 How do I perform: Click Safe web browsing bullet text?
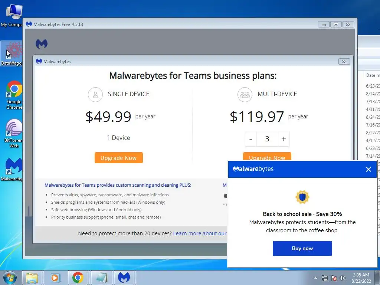(96, 210)
